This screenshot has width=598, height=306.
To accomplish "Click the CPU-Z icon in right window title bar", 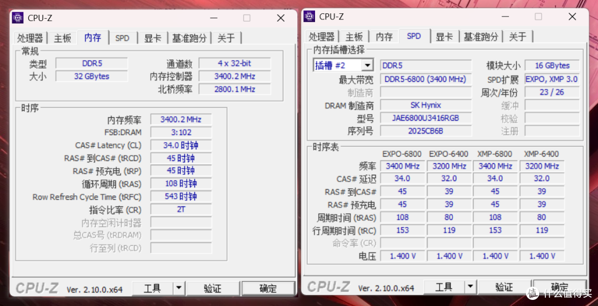I will tap(310, 17).
